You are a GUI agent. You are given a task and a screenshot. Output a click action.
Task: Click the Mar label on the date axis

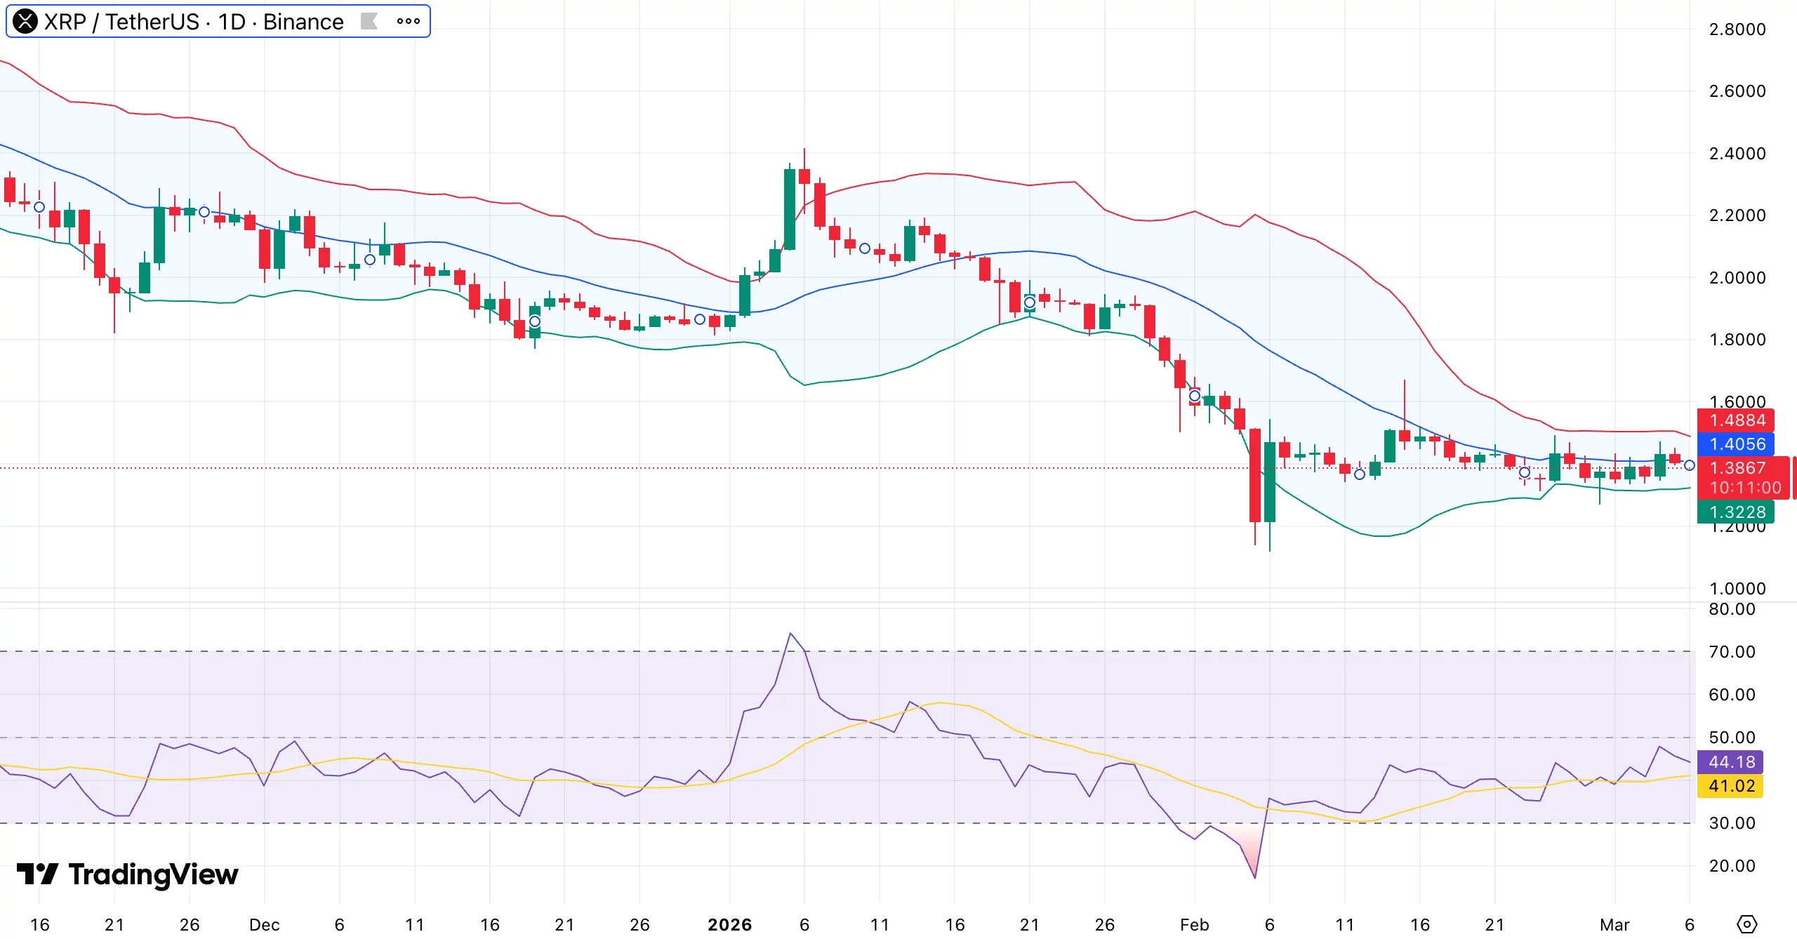coord(1615,925)
